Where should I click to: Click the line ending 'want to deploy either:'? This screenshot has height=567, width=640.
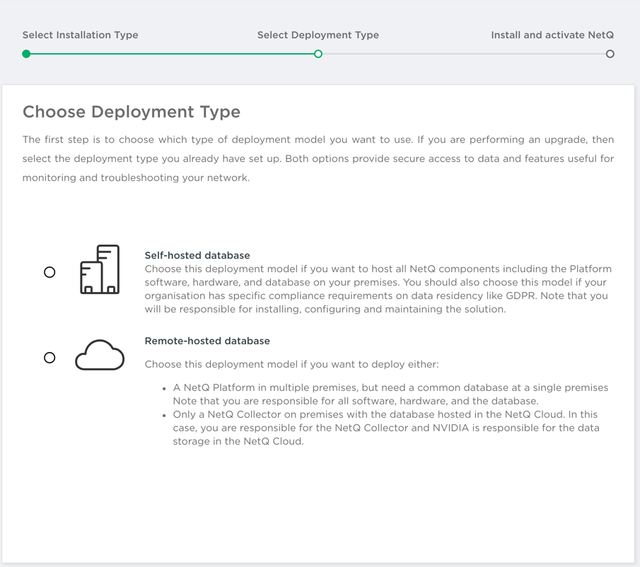(291, 364)
